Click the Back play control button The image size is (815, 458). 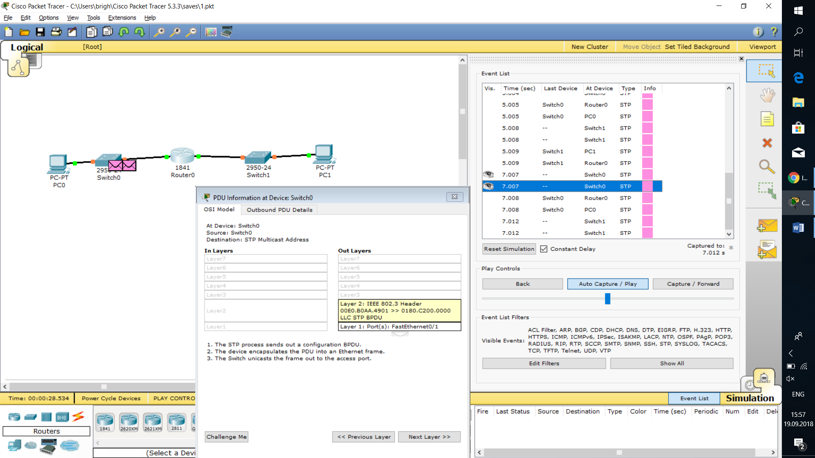523,284
